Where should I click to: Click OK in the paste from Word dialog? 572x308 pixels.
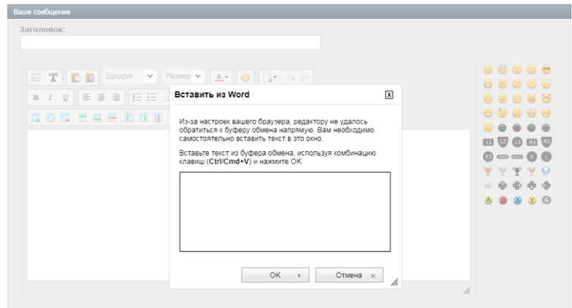[x=275, y=275]
